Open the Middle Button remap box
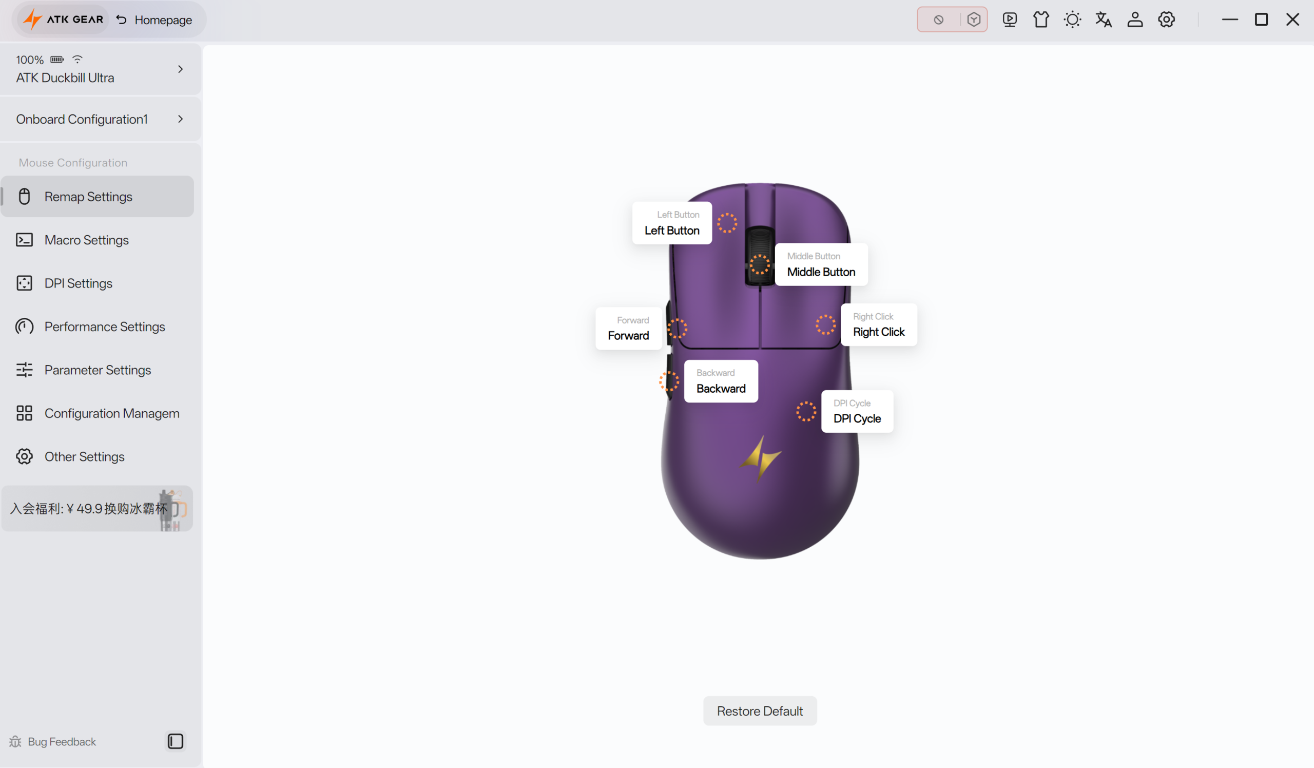Screen dimensions: 1314x768 (821, 264)
